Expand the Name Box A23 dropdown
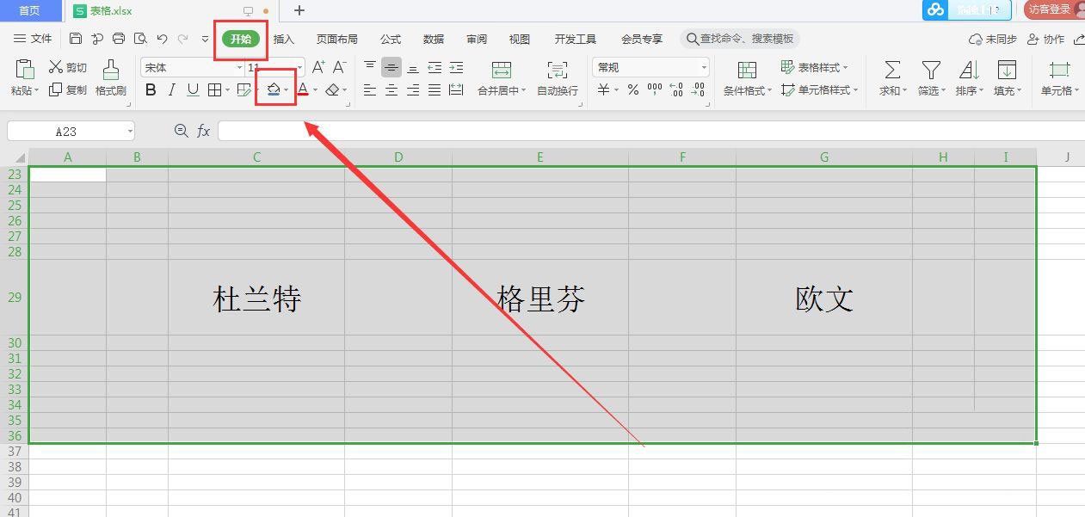1085x517 pixels. point(130,132)
